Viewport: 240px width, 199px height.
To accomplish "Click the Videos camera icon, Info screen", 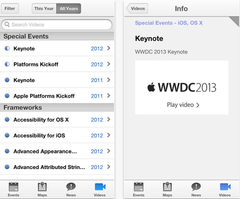I will [x=225, y=187].
